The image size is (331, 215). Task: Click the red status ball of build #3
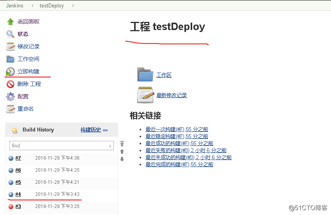11,206
